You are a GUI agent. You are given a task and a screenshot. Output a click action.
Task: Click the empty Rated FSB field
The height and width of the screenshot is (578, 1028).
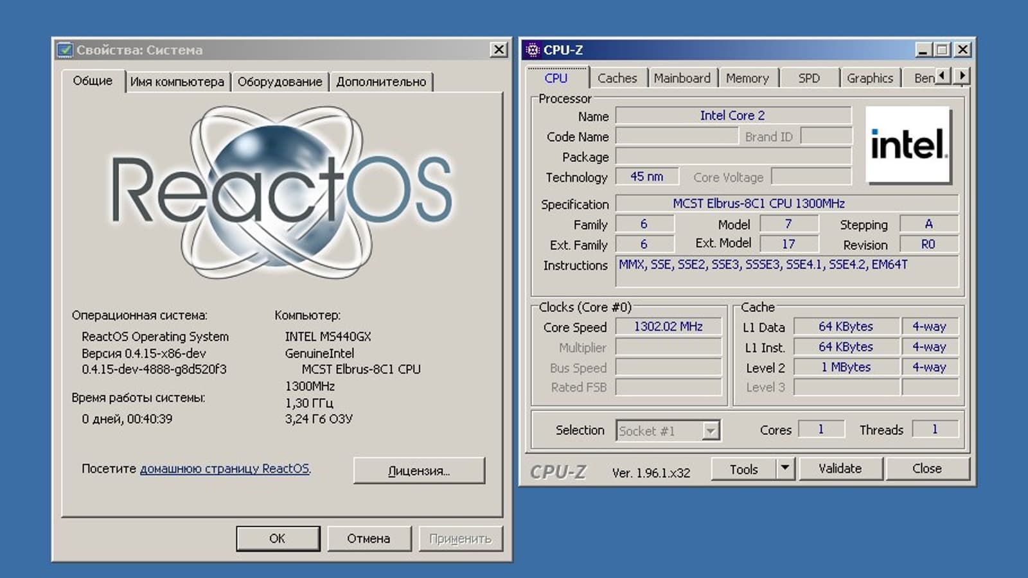668,387
